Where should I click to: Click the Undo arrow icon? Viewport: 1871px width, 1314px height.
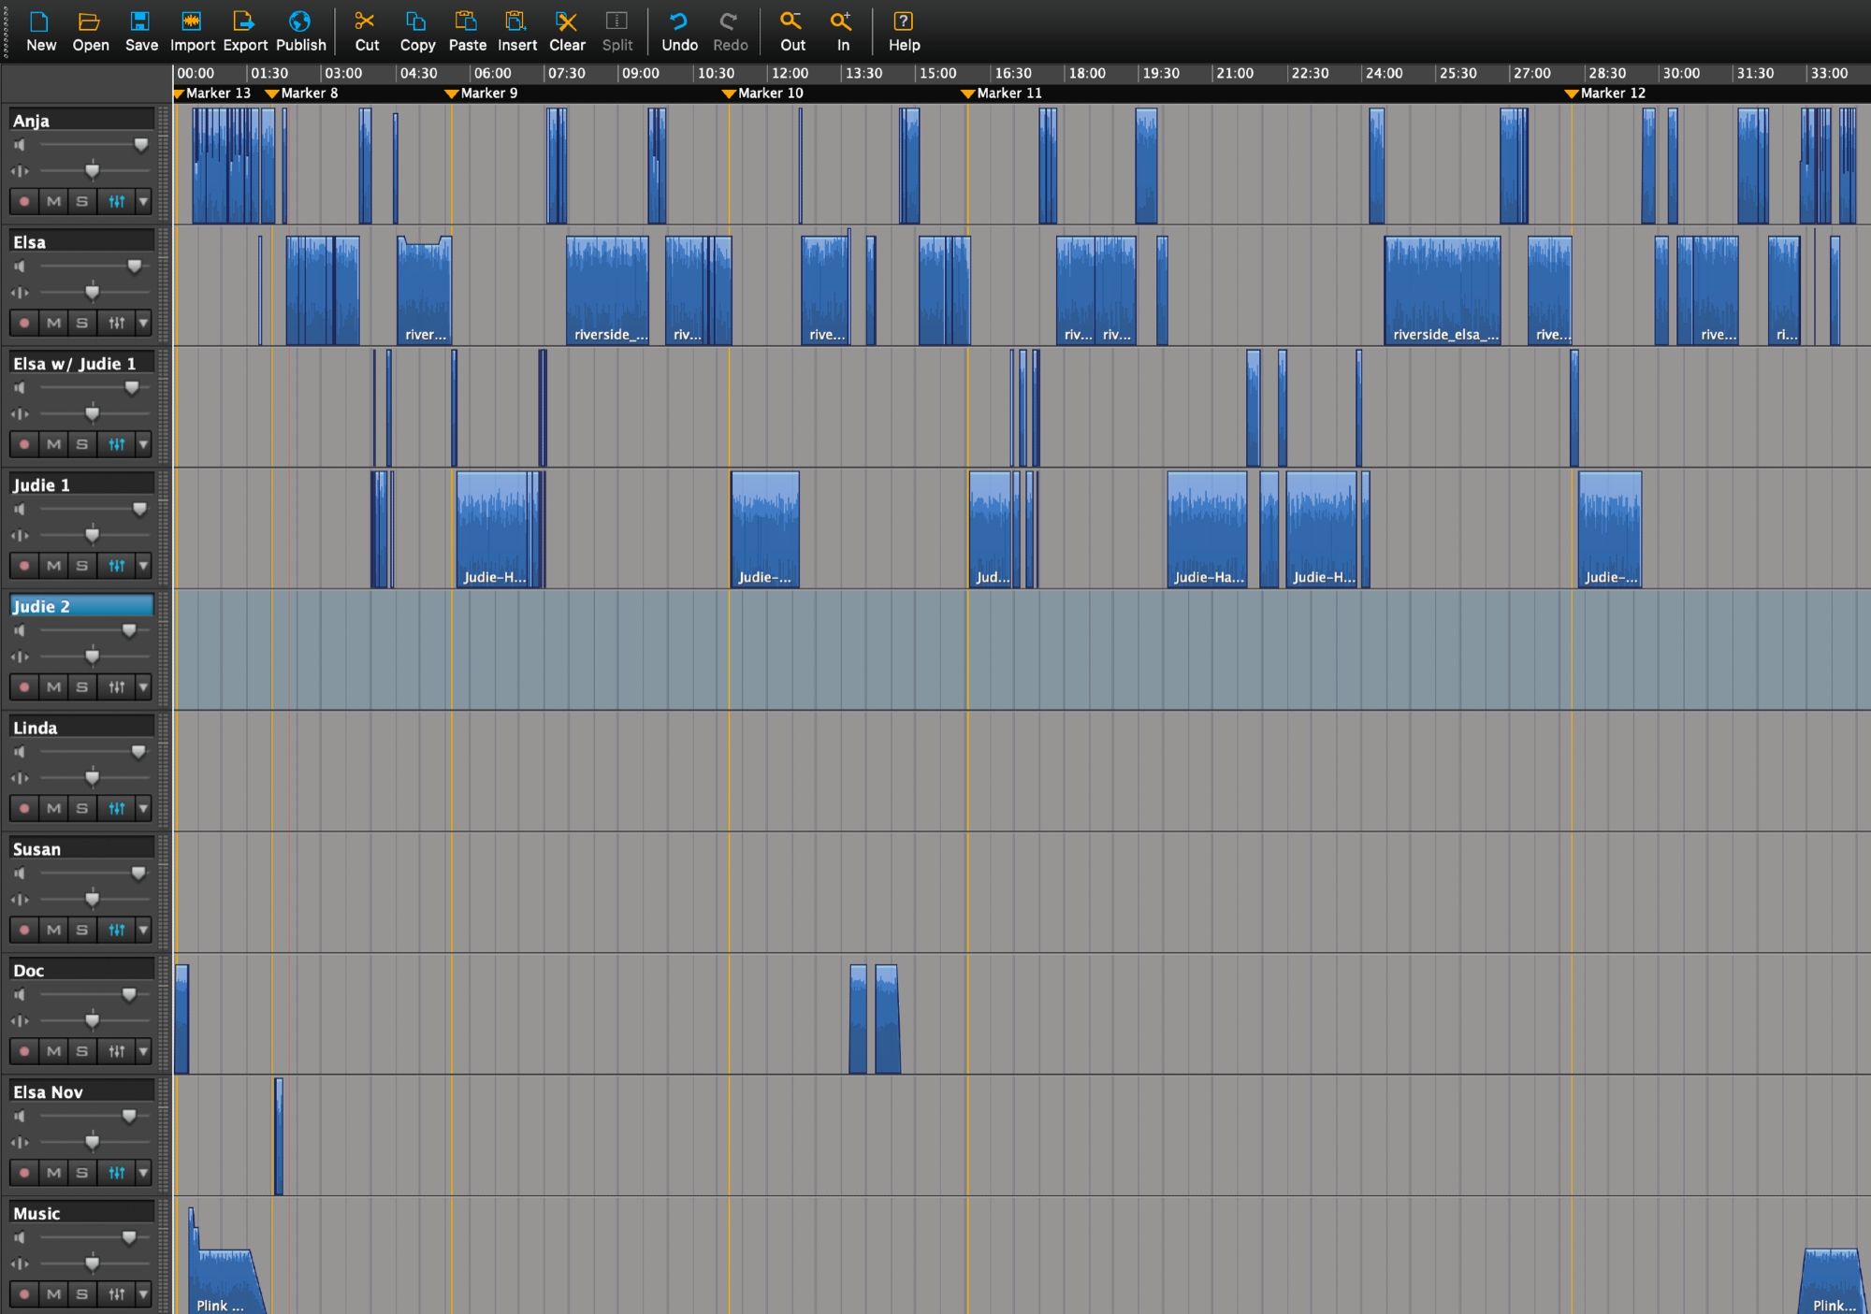pyautogui.click(x=678, y=22)
